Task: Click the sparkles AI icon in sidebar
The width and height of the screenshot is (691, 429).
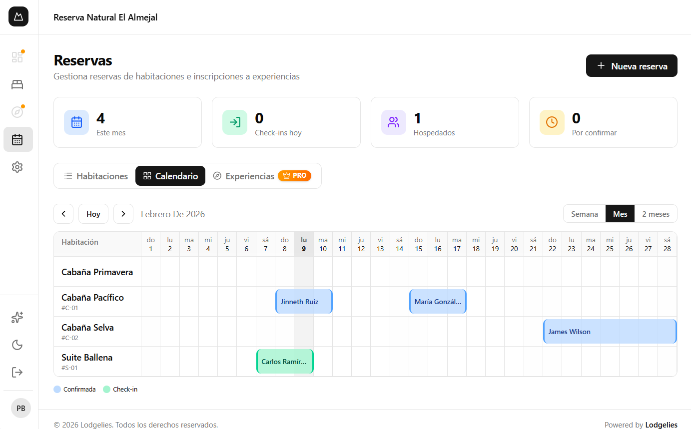Action: click(x=17, y=317)
